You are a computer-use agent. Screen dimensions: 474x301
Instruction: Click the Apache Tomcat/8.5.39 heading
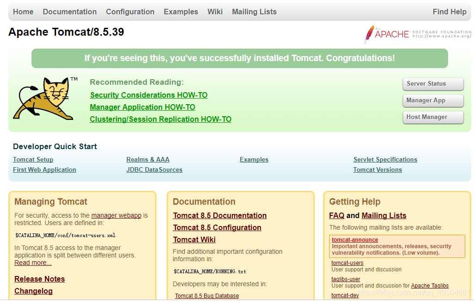pyautogui.click(x=66, y=32)
